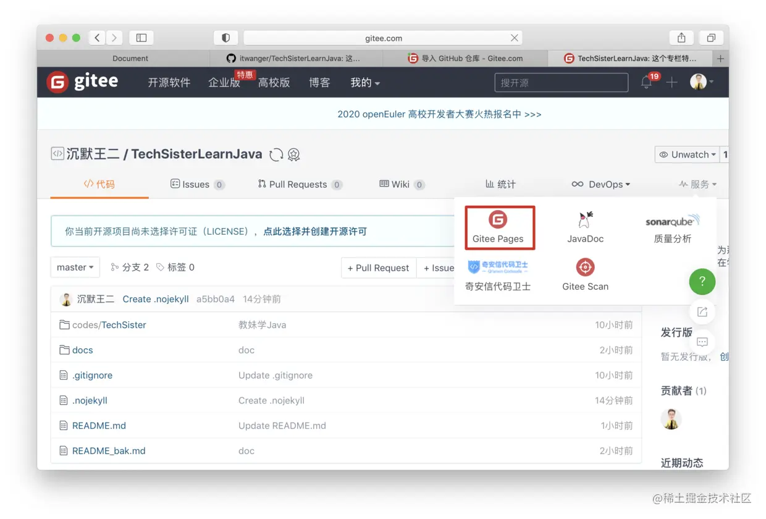The image size is (766, 519).
Task: Click the Gitee logo in navbar
Action: pyautogui.click(x=82, y=82)
